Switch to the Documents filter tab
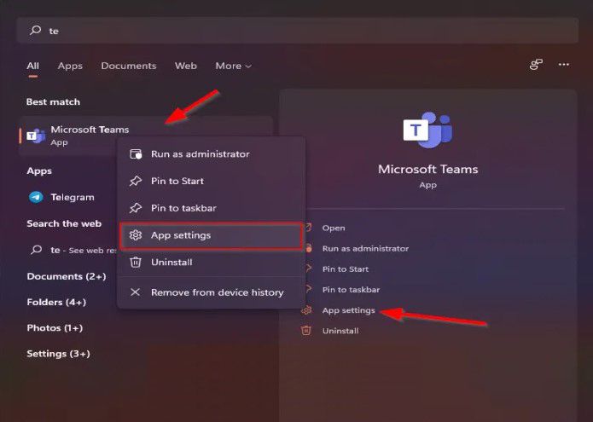 [x=128, y=66]
